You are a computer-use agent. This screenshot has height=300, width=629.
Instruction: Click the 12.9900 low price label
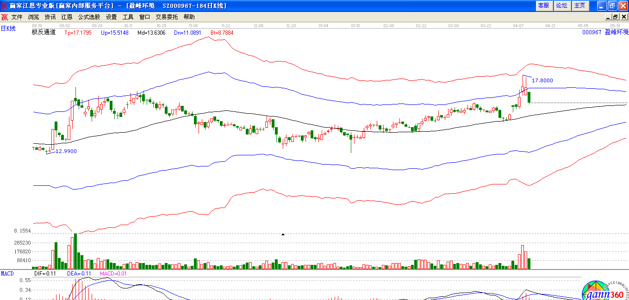point(66,151)
